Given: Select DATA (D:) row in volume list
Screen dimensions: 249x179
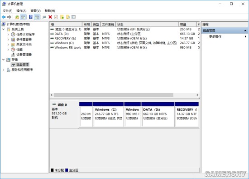Looking at the screenshot, I should click(x=124, y=34).
